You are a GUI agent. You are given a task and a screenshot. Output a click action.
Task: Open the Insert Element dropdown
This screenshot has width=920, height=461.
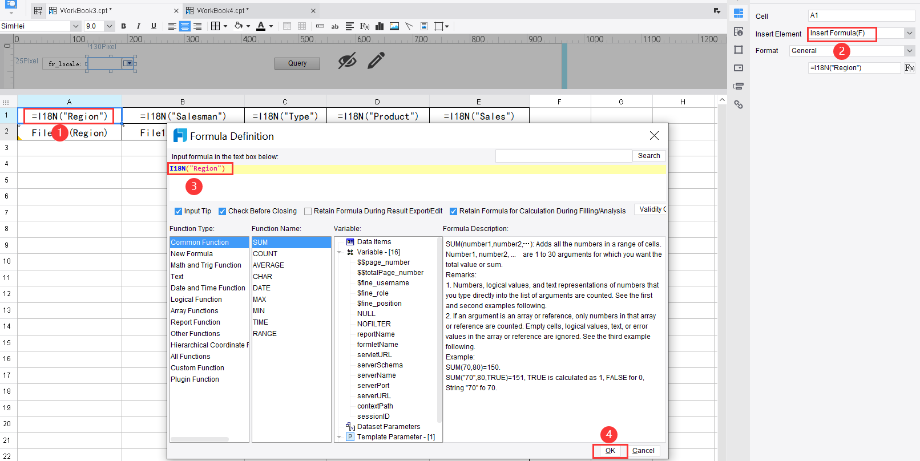tap(909, 34)
